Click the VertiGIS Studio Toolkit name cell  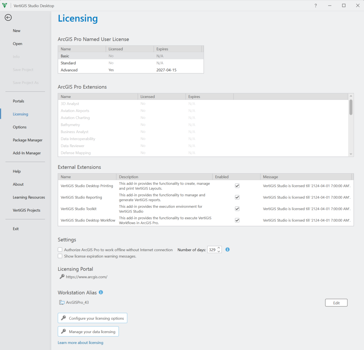[78, 209]
